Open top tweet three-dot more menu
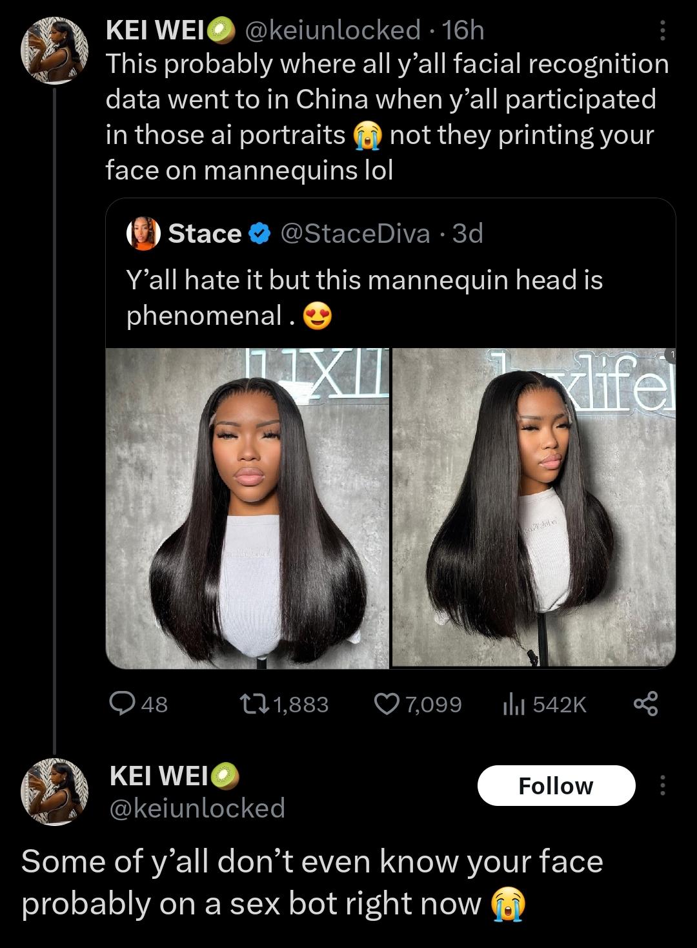Image resolution: width=697 pixels, height=948 pixels. pyautogui.click(x=662, y=30)
